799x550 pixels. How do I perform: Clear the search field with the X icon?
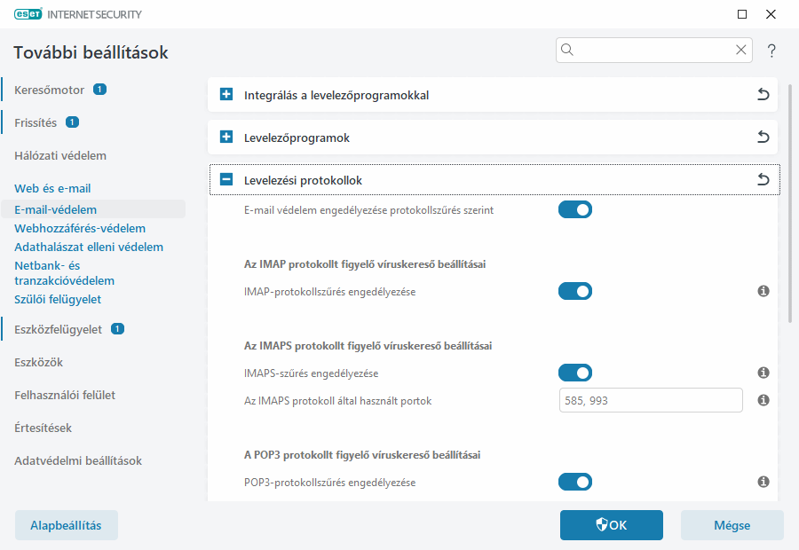(740, 50)
